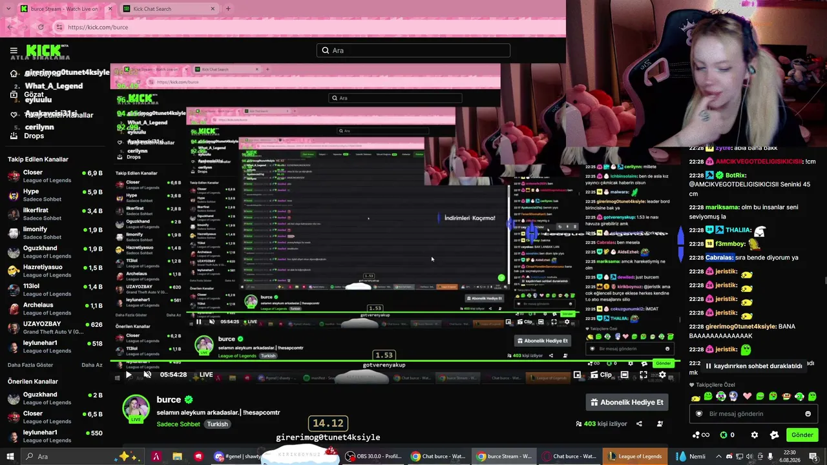Show hidden system tray icons

pyautogui.click(x=718, y=457)
